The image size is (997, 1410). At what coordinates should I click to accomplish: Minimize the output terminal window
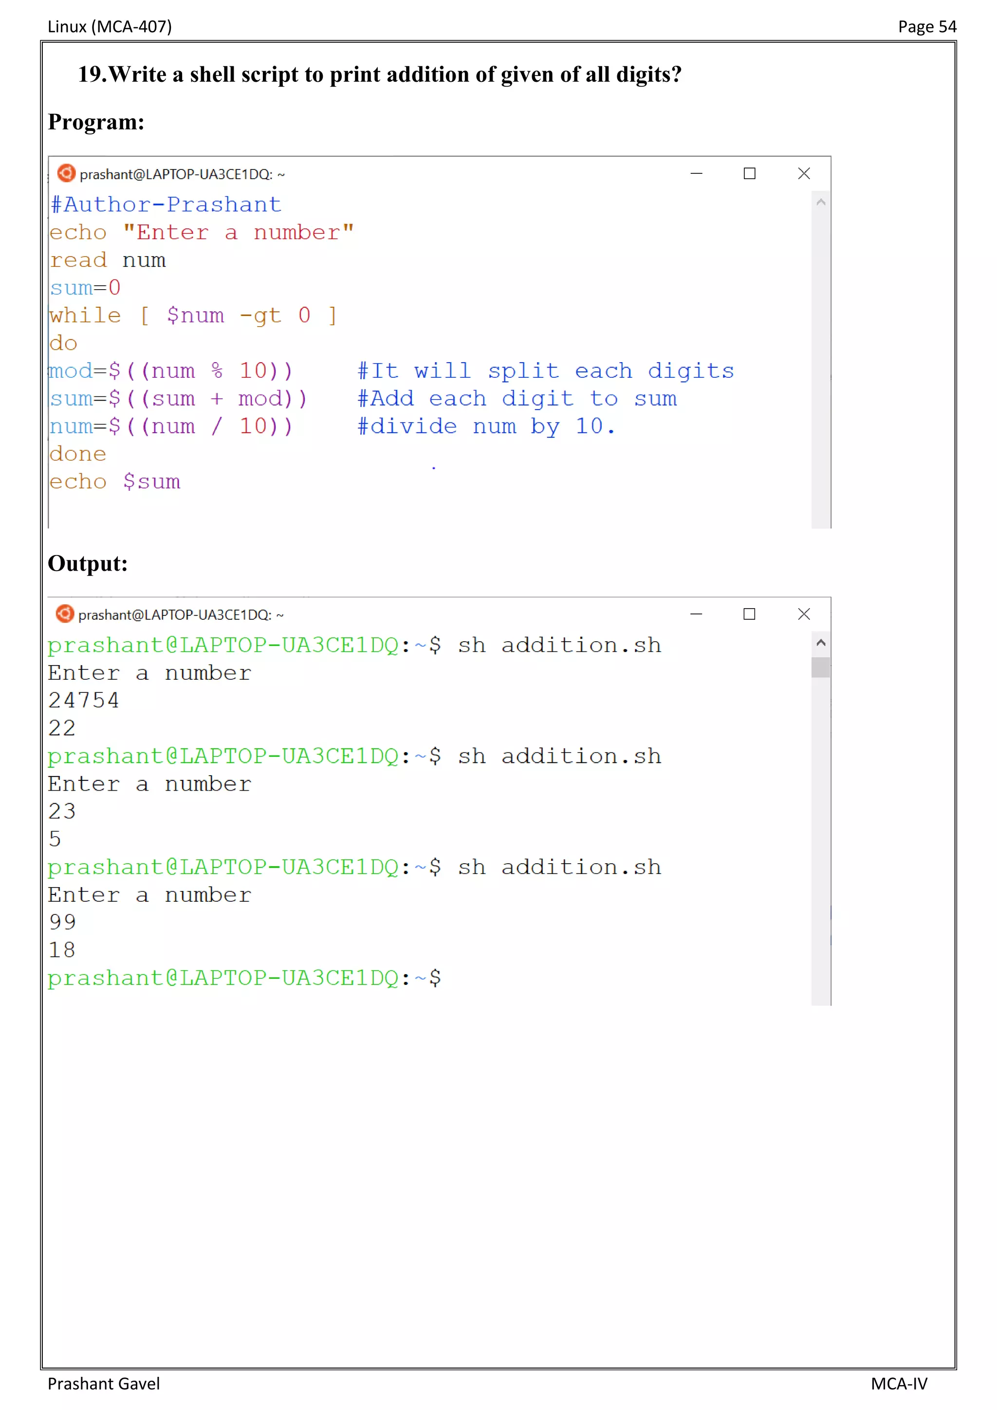(x=696, y=614)
